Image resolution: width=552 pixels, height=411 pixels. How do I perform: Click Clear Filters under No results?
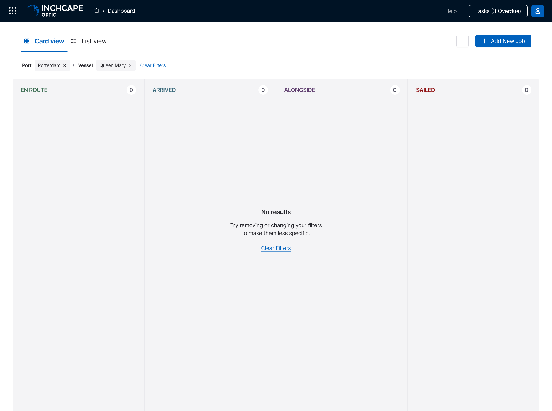(276, 248)
